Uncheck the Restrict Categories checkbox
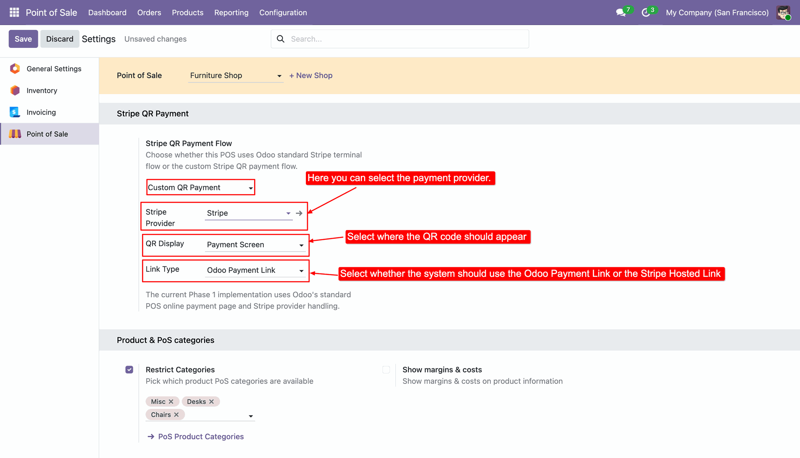The width and height of the screenshot is (800, 458). coord(129,370)
